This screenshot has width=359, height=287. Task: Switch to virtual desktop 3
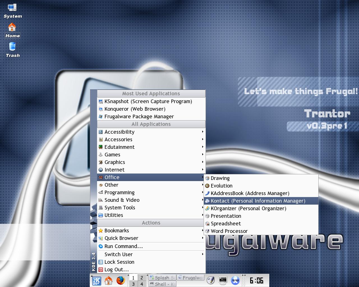[x=133, y=284]
